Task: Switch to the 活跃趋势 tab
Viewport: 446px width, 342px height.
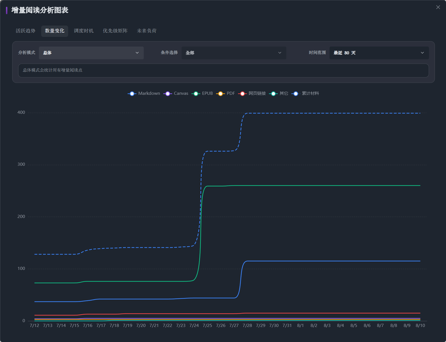Action: click(26, 31)
